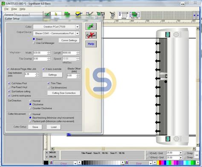Select Fastest path cutter movement
This screenshot has height=167, width=202.
(30, 121)
